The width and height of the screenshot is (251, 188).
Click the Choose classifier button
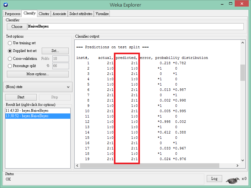pos(17,27)
